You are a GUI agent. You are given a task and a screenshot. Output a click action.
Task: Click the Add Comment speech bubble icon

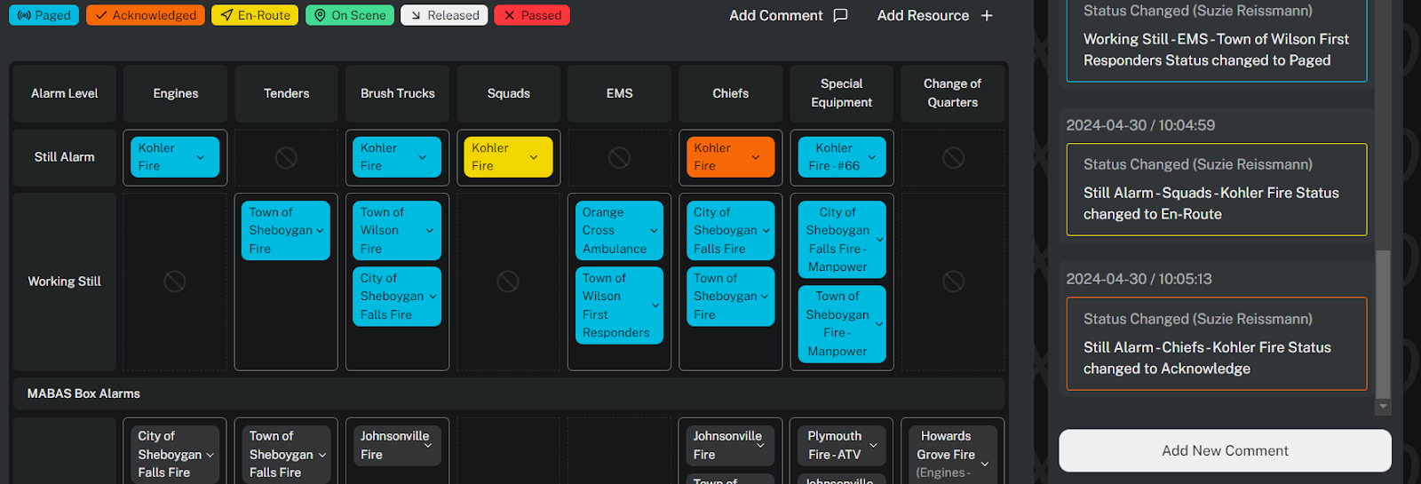pos(841,15)
